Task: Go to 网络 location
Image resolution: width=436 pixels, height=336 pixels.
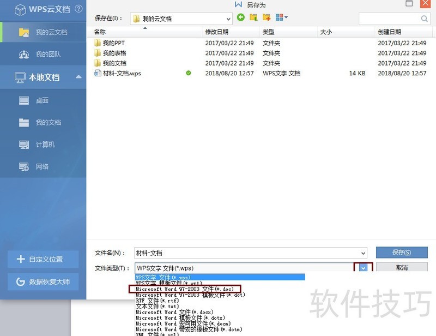Action: point(43,166)
